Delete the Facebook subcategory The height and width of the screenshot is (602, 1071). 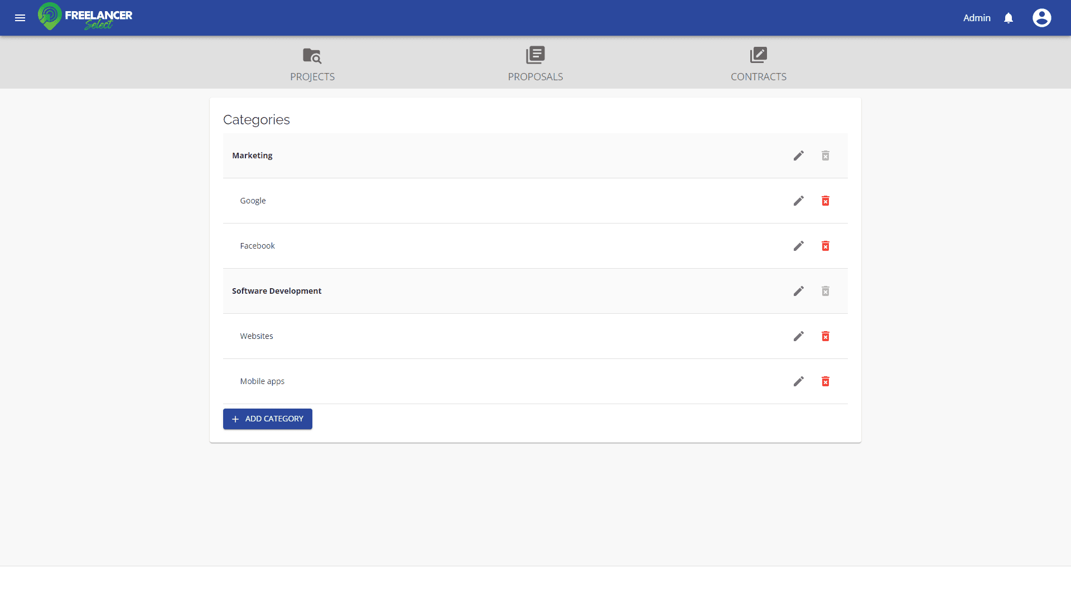826,246
